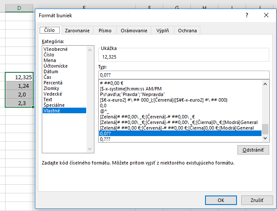Go to the Orámovanie tab
Viewport: 277px width, 211px height.
[134, 31]
